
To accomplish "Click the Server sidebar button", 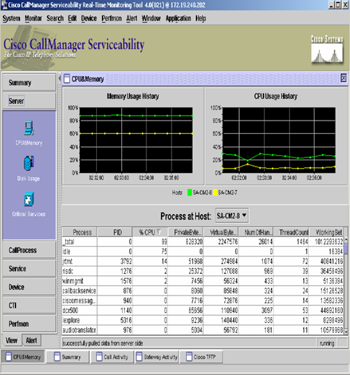I will [29, 101].
